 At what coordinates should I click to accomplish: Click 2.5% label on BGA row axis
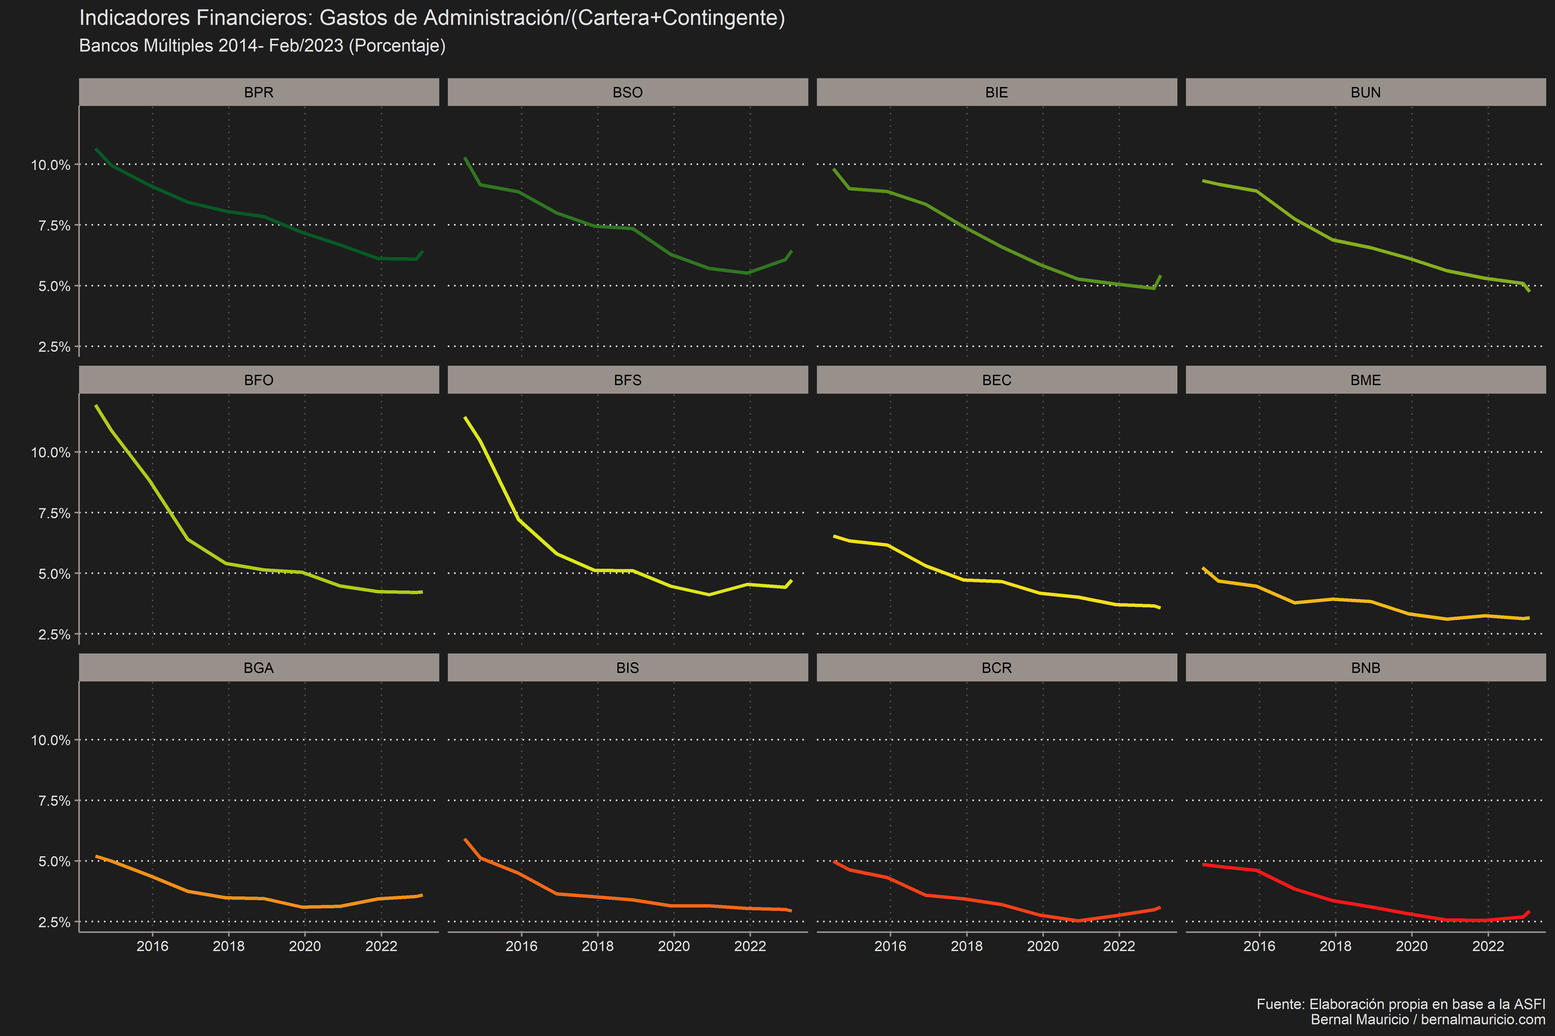coord(54,922)
